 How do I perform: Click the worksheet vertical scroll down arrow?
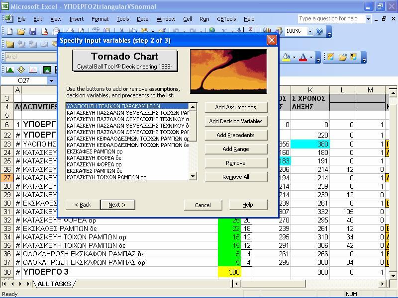pos(393,276)
